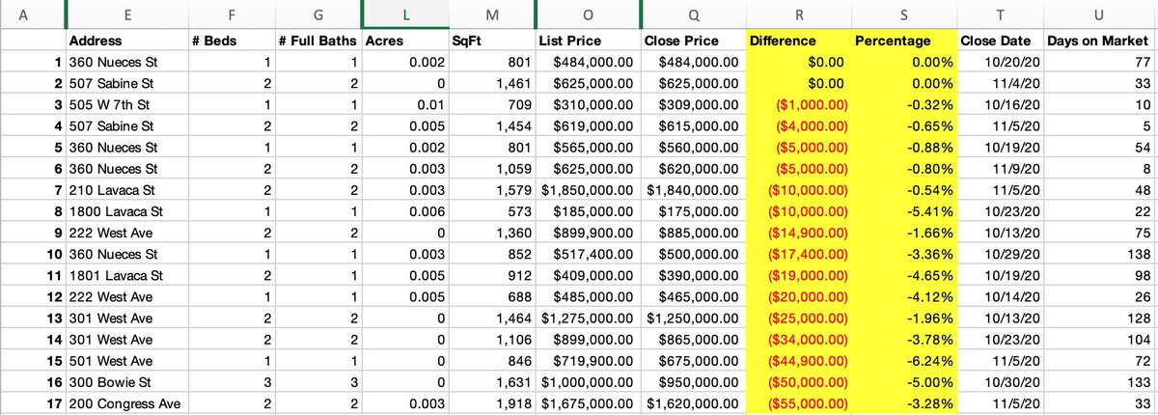Image resolution: width=1158 pixels, height=415 pixels.
Task: Select the 200 Congress Ave address cell
Action: [x=127, y=401]
